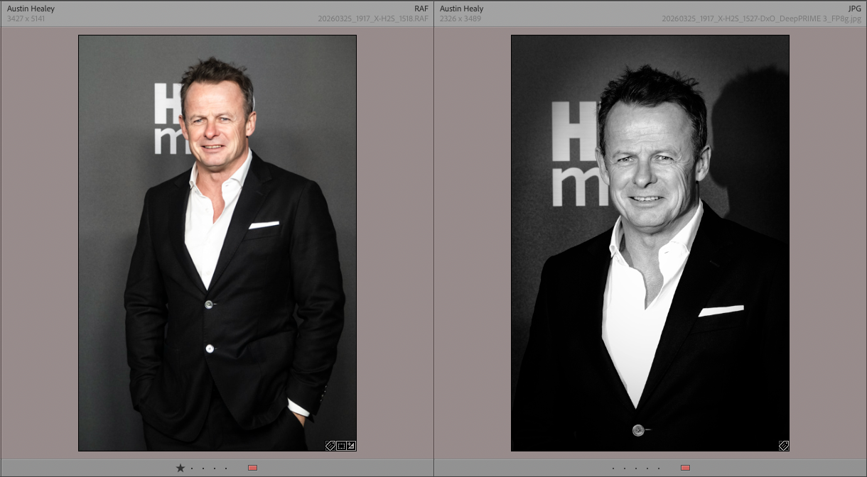Select the black-and-white JPG portrait thumbnail
This screenshot has height=477, width=867.
coord(650,243)
